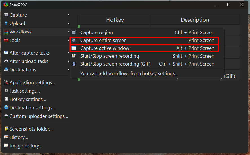Image resolution: width=250 pixels, height=155 pixels.
Task: Open the Capture menu
Action: pyautogui.click(x=37, y=15)
